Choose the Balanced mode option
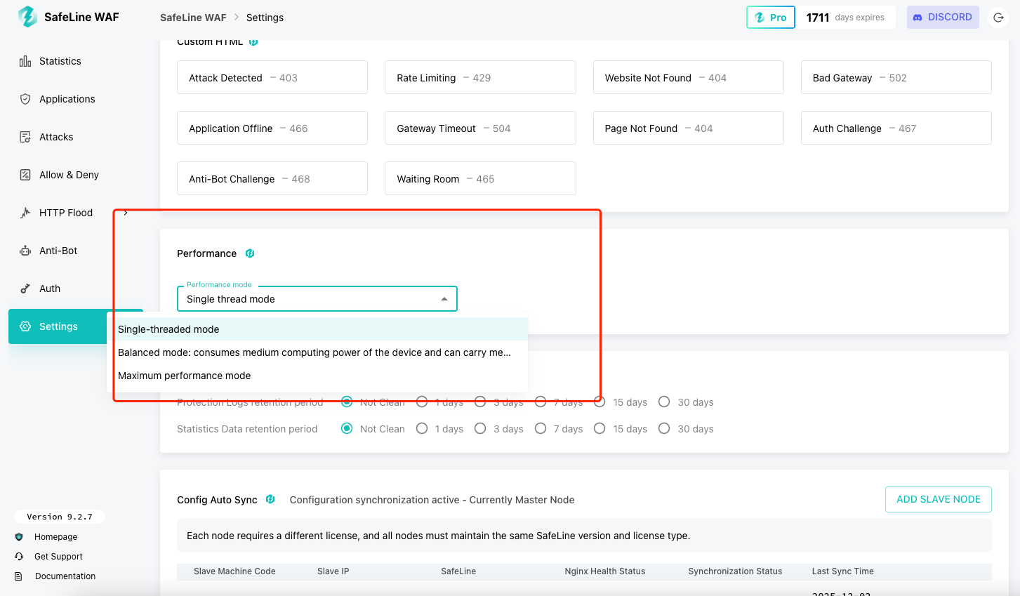Screen dimensions: 1020x596 point(314,352)
